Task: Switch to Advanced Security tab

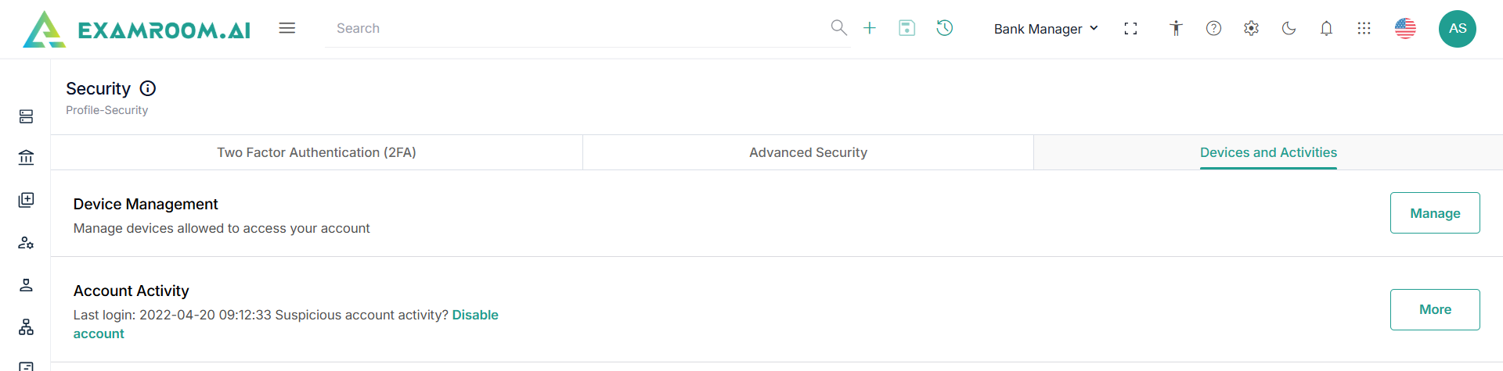Action: point(808,153)
